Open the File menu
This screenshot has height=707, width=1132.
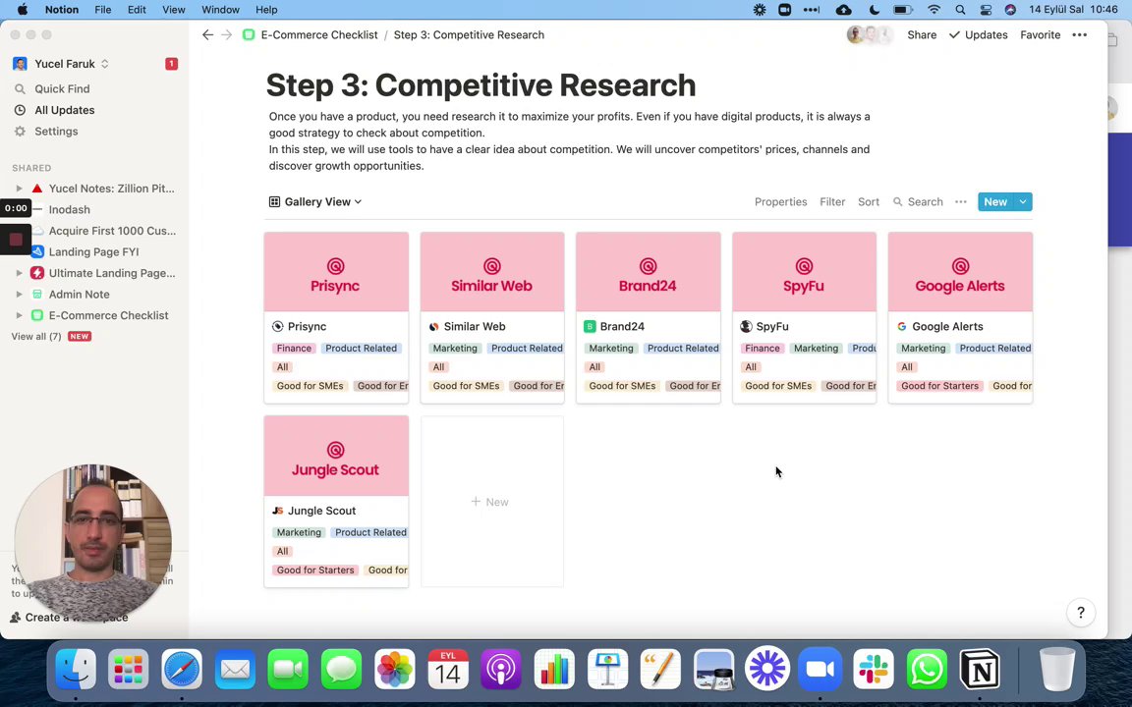pyautogui.click(x=102, y=10)
